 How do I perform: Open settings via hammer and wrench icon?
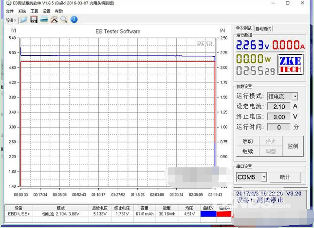click(x=54, y=19)
